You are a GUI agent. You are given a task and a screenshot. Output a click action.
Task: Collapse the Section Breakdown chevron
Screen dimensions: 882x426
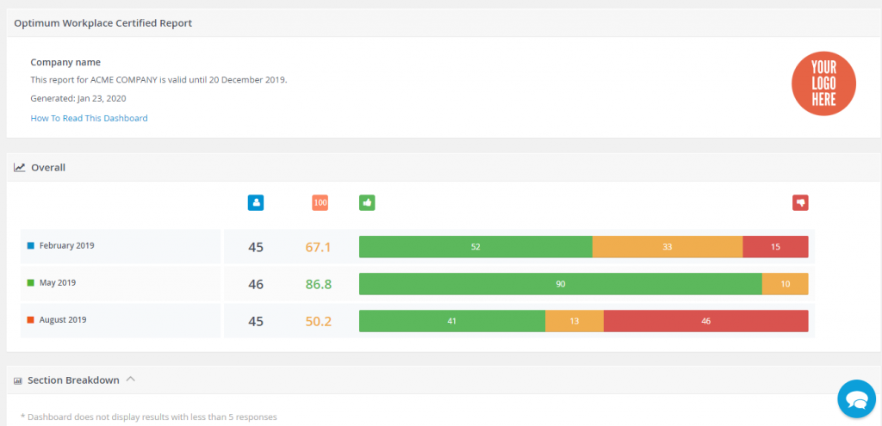130,380
